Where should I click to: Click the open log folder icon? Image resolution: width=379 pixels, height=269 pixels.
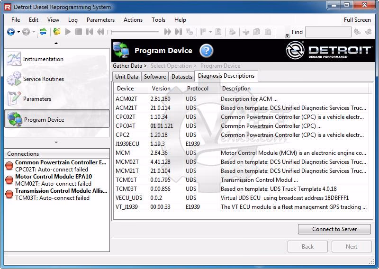coord(57,32)
